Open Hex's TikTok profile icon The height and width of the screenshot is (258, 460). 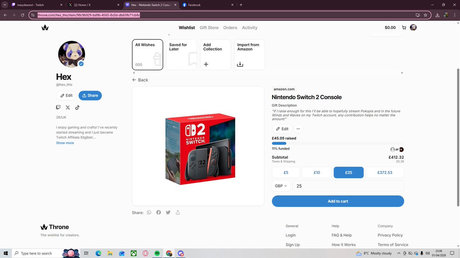tap(77, 107)
